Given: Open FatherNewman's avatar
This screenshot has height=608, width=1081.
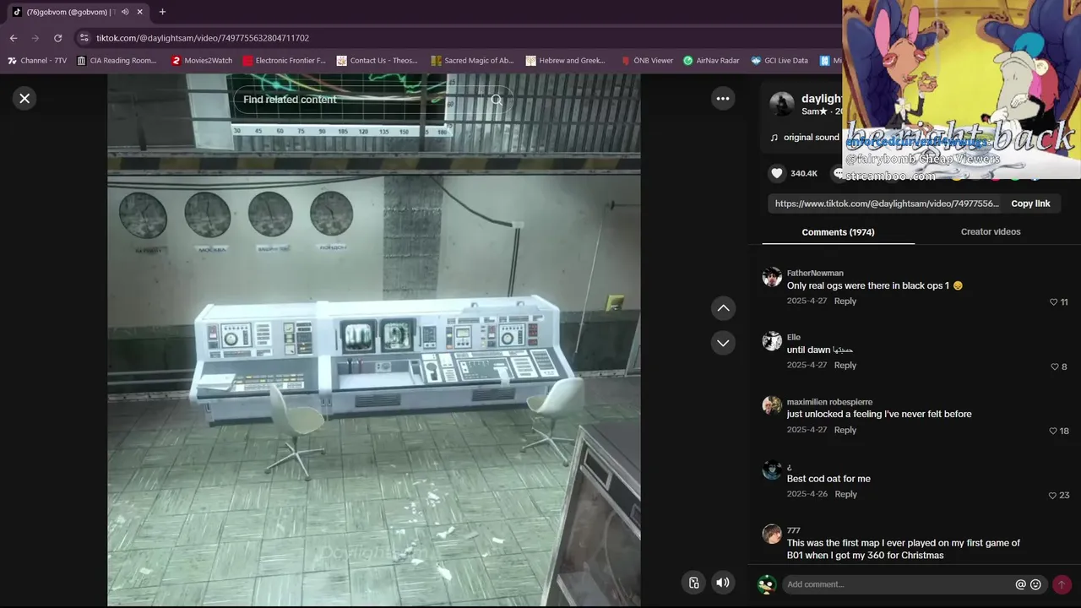Looking at the screenshot, I should [x=772, y=277].
